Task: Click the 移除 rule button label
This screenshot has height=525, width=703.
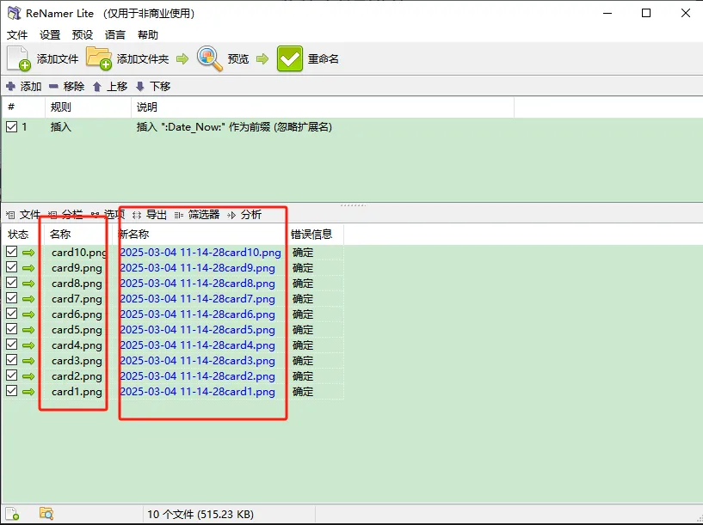Action: (74, 87)
